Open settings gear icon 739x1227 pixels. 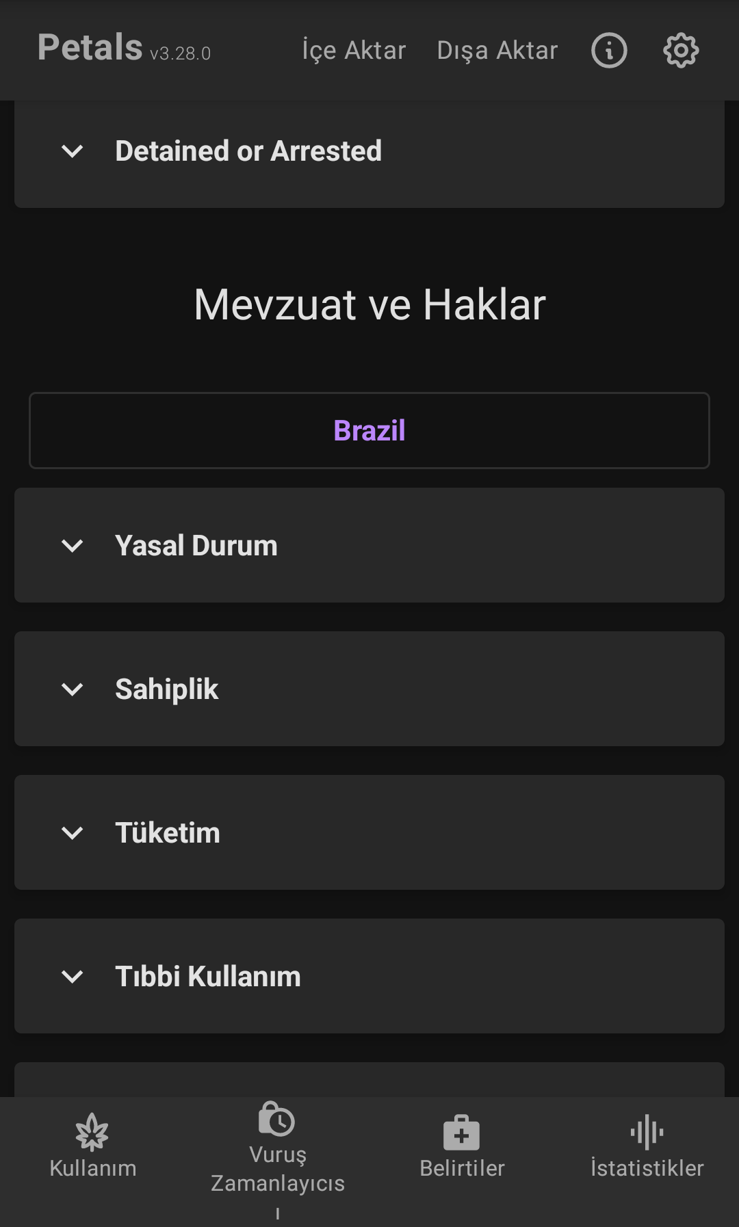tap(681, 51)
